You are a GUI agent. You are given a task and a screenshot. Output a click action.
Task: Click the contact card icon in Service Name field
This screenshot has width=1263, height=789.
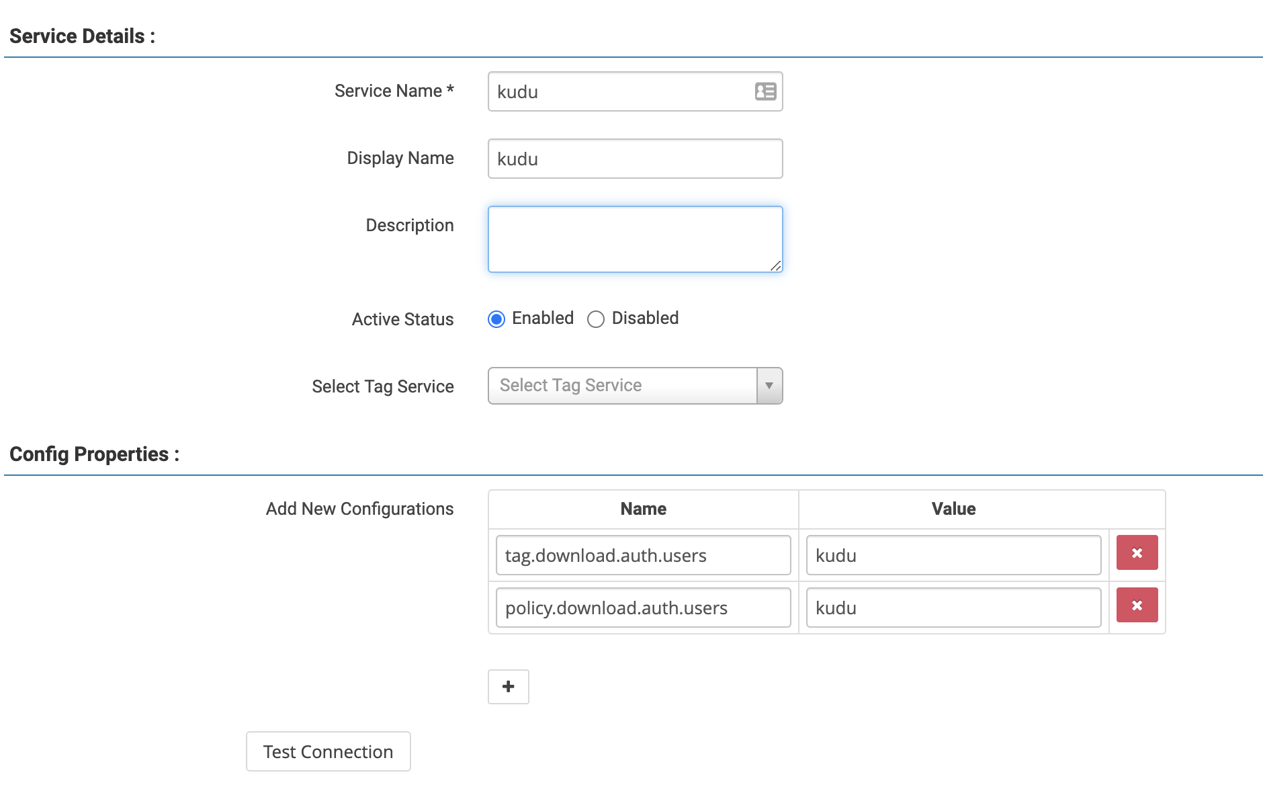pos(765,91)
